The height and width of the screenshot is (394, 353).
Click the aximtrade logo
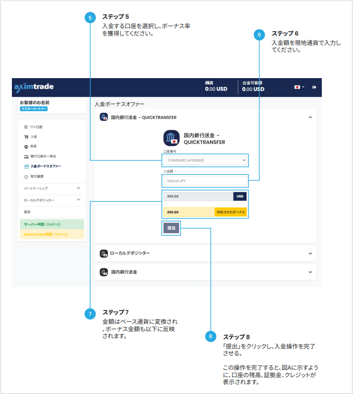tap(34, 87)
